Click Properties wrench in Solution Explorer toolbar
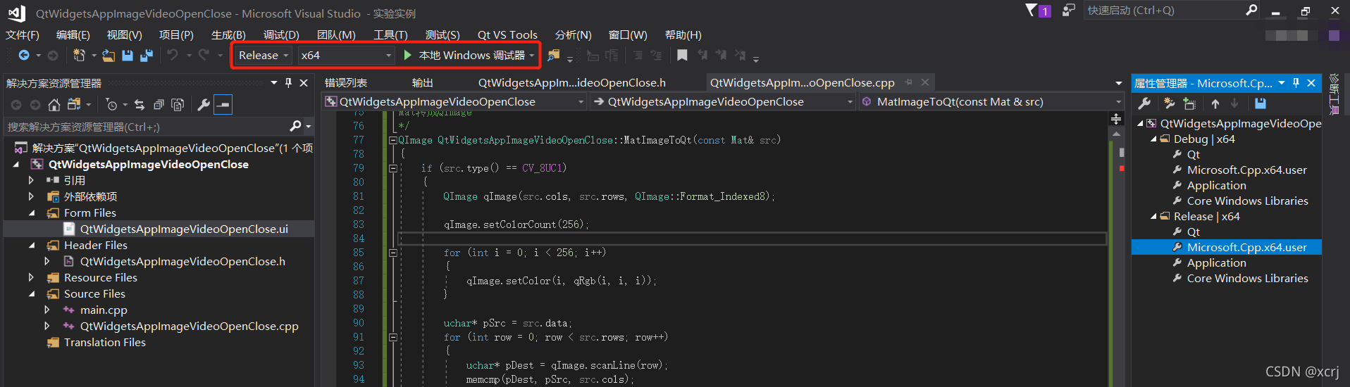Image resolution: width=1350 pixels, height=387 pixels. point(204,105)
